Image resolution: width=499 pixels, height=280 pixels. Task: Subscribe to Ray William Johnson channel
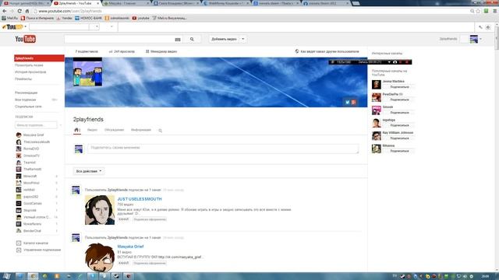(x=399, y=138)
